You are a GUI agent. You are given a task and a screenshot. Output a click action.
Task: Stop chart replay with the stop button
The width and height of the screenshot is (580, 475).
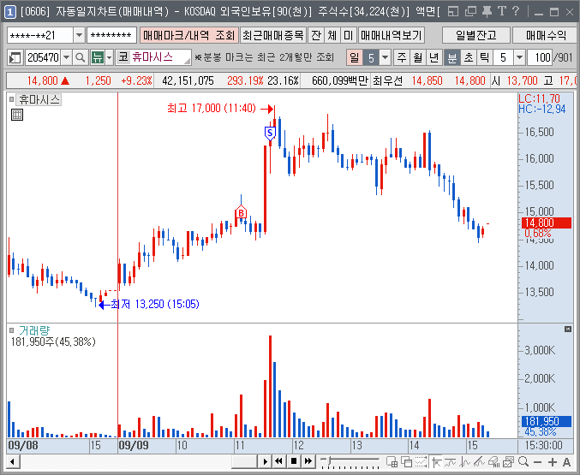tap(294, 461)
